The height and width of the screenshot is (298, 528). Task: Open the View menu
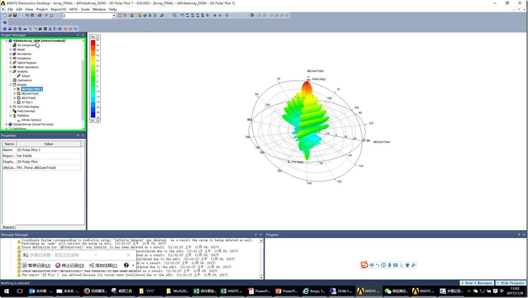click(29, 9)
